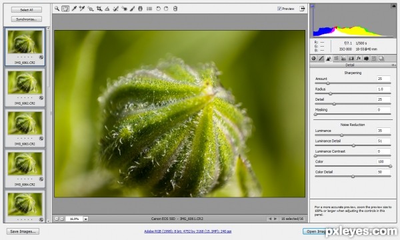Select the Straighten tool
This screenshot has height=240, width=400.
click(107, 9)
